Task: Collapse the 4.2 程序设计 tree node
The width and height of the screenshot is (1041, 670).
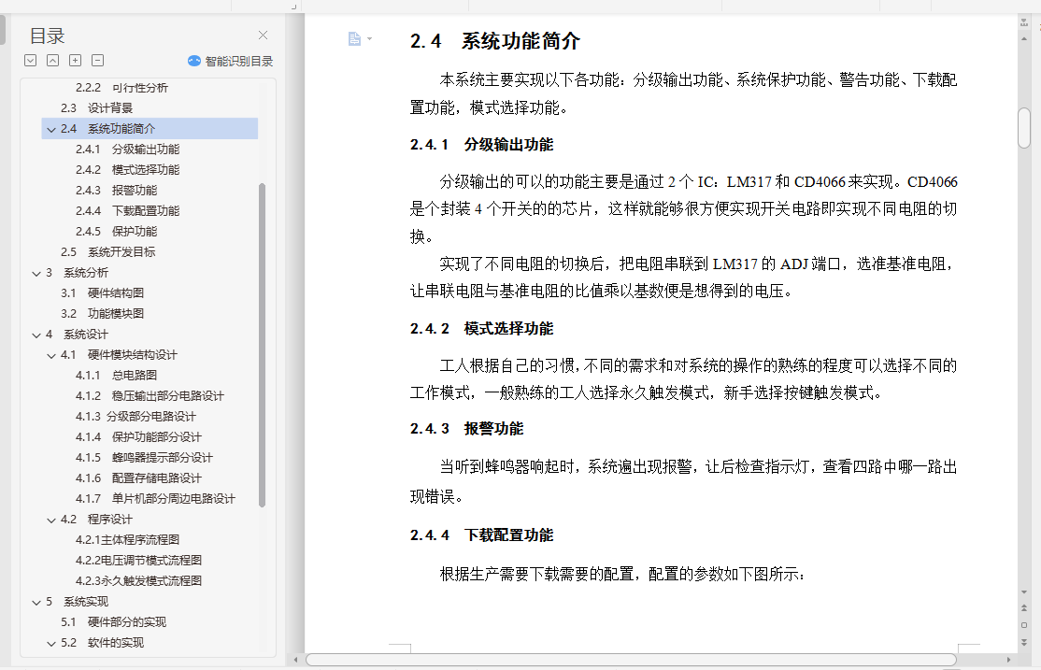Action: click(x=51, y=520)
